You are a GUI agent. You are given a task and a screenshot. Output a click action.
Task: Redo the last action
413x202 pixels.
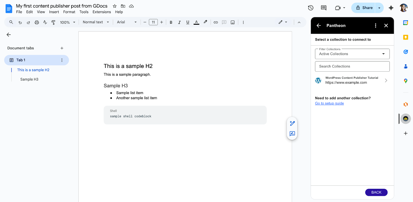28,22
